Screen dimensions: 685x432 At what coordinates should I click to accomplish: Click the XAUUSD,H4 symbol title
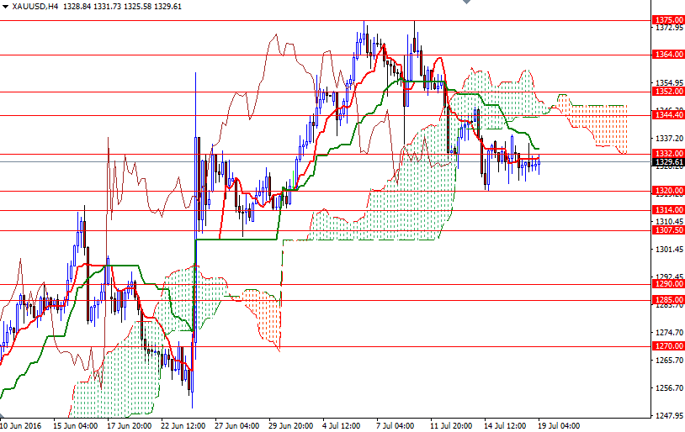[35, 6]
